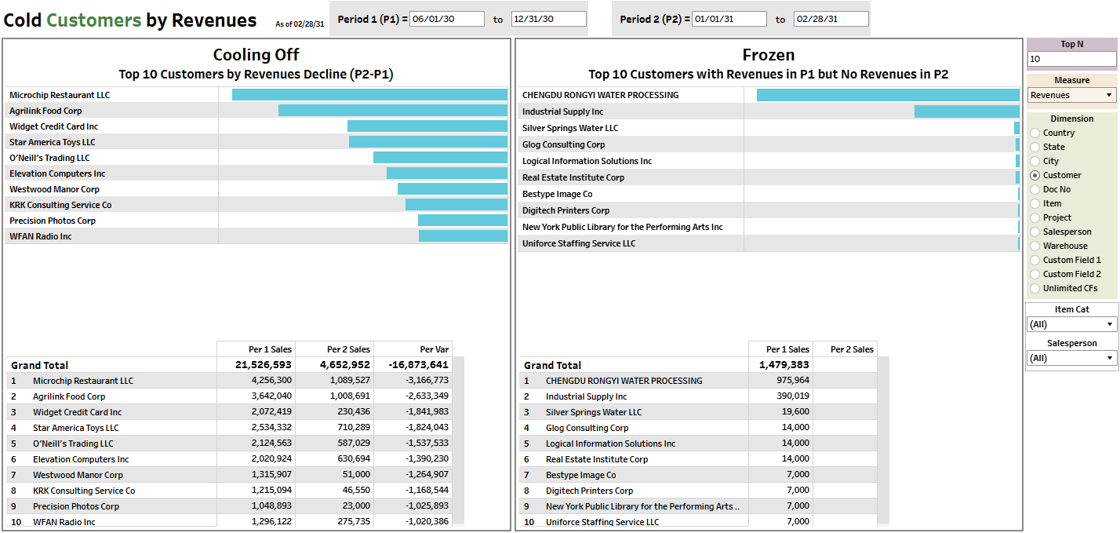This screenshot has height=533, width=1120.
Task: Select the CHENGDU RONGYI WATER PROCESSING bar
Action: (x=888, y=95)
